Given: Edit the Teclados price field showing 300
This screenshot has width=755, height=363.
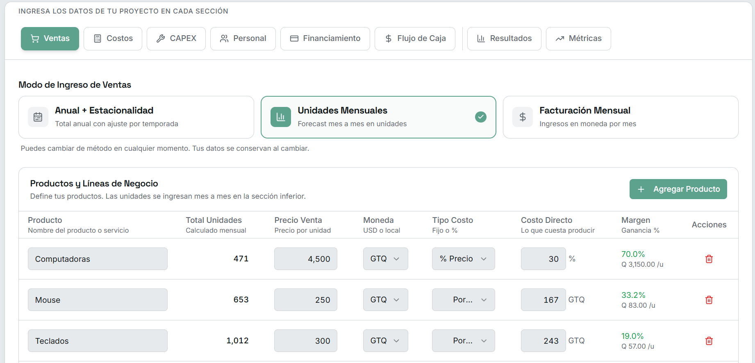Looking at the screenshot, I should (x=306, y=341).
